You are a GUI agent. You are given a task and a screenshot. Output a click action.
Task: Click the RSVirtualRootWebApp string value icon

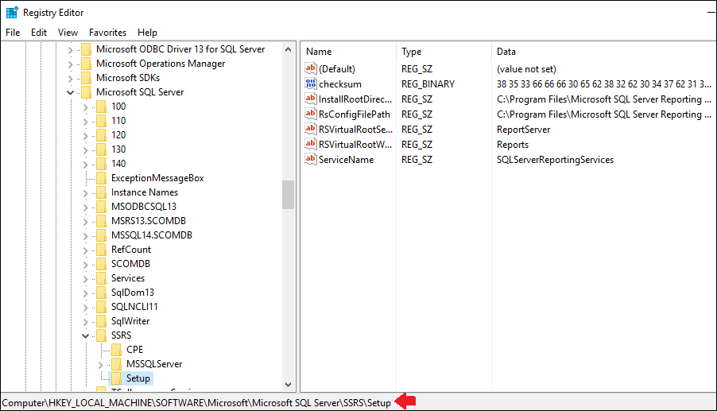pyautogui.click(x=311, y=144)
